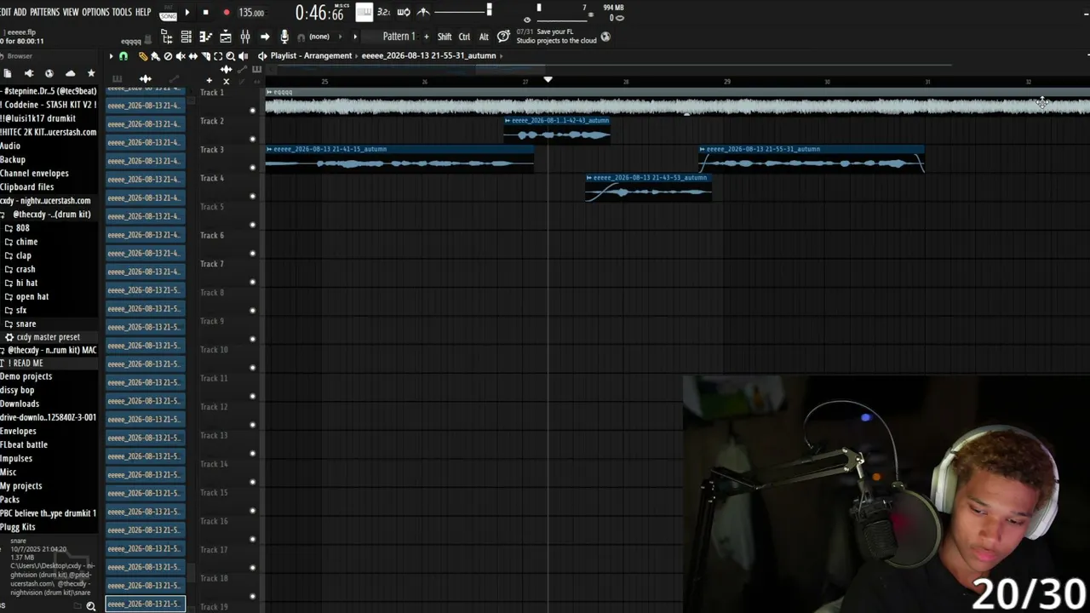Click the Play button in transport
This screenshot has width=1090, height=613.
(187, 13)
